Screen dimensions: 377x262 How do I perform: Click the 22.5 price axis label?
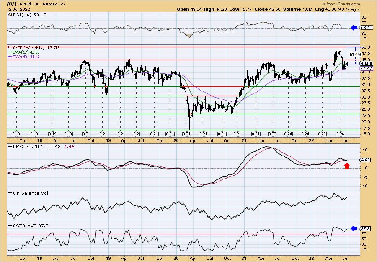coord(365,115)
